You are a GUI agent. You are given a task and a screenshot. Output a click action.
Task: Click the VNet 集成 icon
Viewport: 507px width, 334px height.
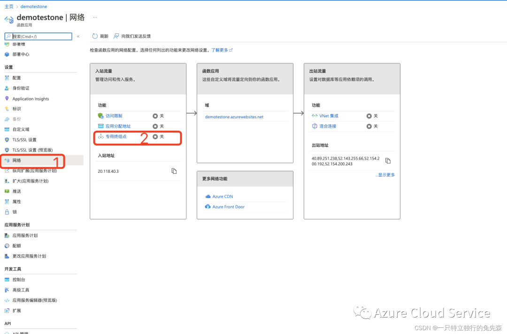tap(314, 116)
